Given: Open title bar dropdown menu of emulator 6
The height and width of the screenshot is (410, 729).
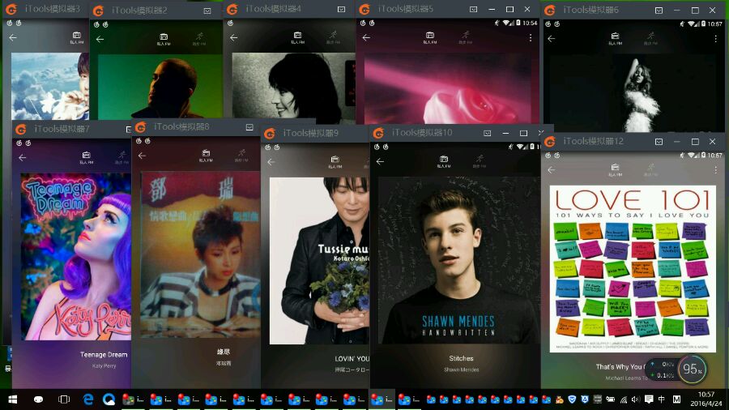Looking at the screenshot, I should click(x=659, y=11).
